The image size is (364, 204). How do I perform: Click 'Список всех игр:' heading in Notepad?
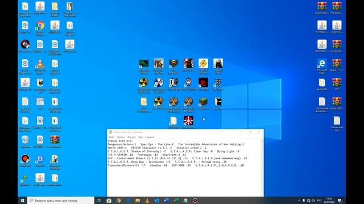120,141
